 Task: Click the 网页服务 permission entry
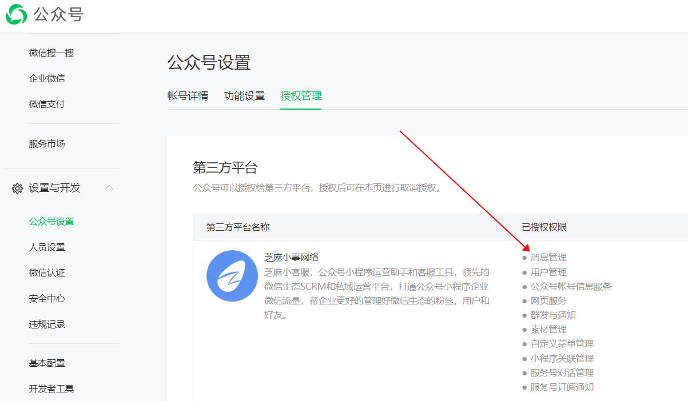click(548, 301)
